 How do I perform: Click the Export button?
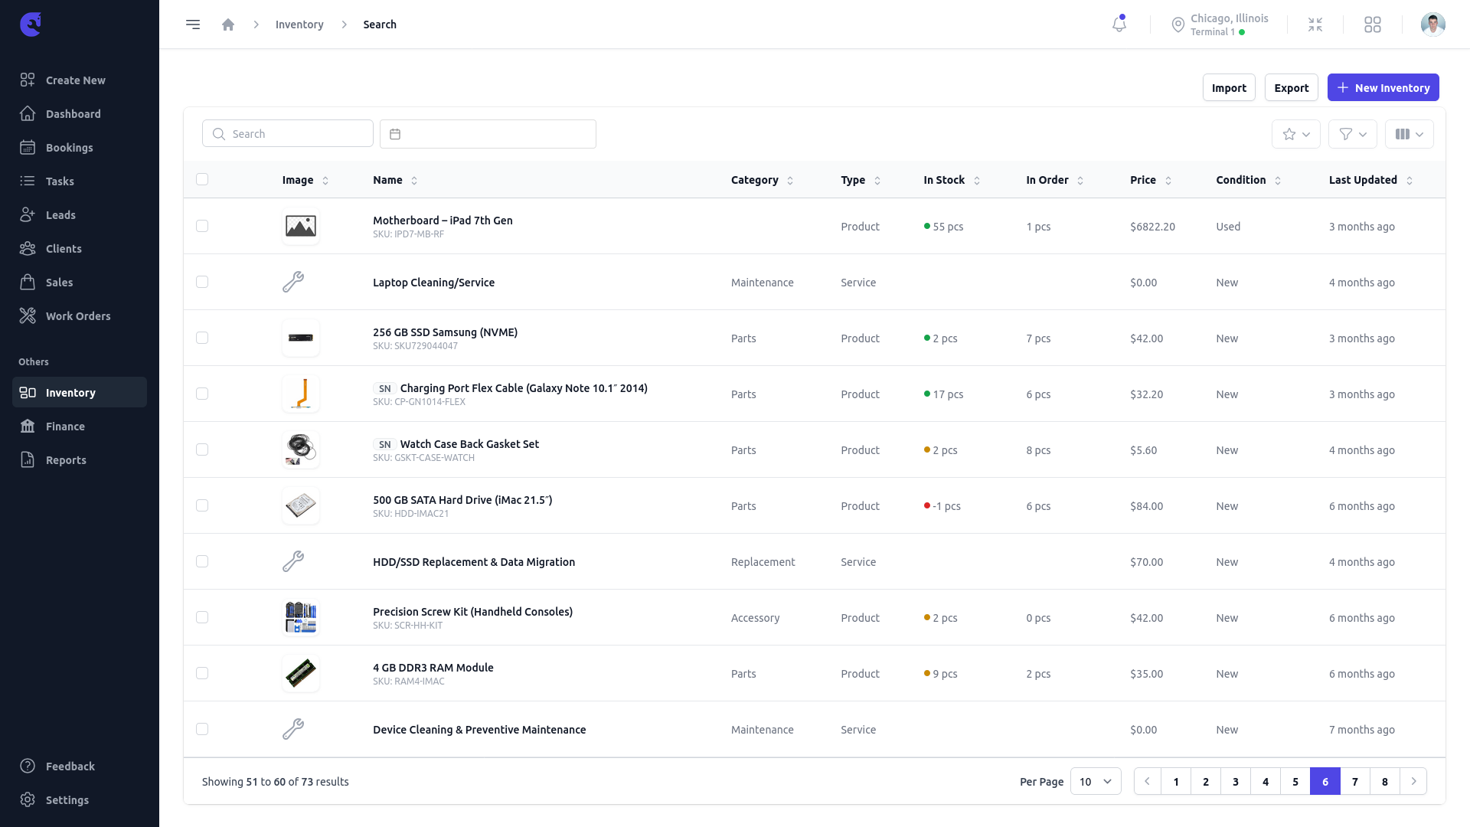coord(1291,88)
